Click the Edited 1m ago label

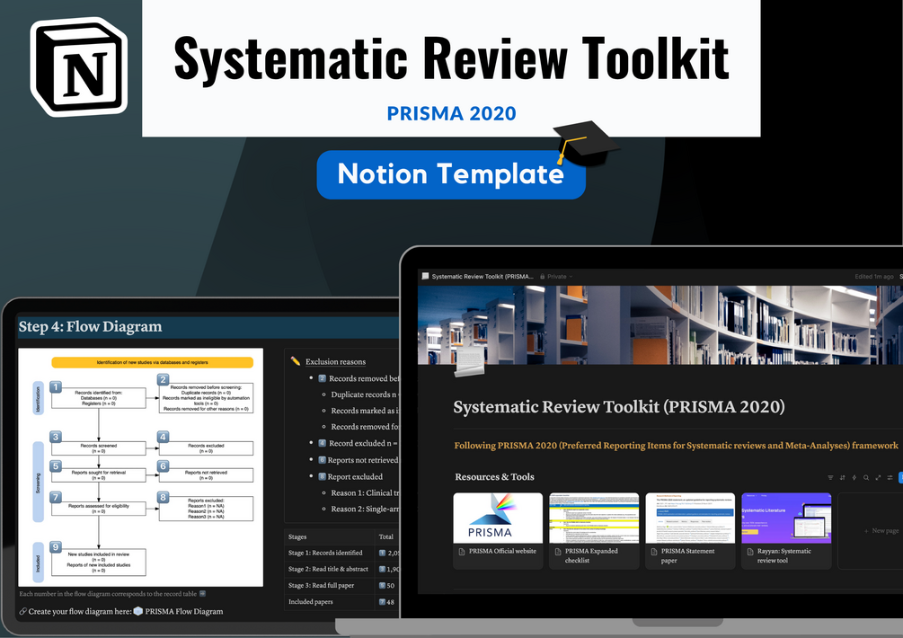[x=874, y=277]
